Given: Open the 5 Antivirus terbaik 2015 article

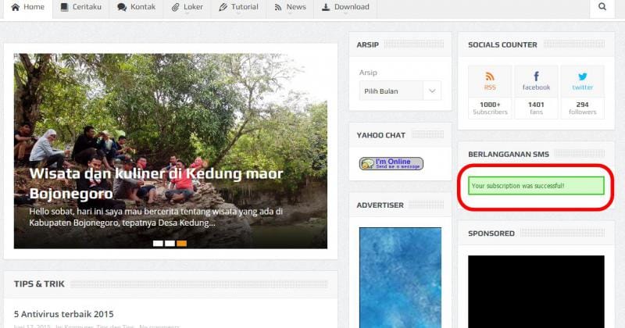Looking at the screenshot, I should (x=64, y=314).
